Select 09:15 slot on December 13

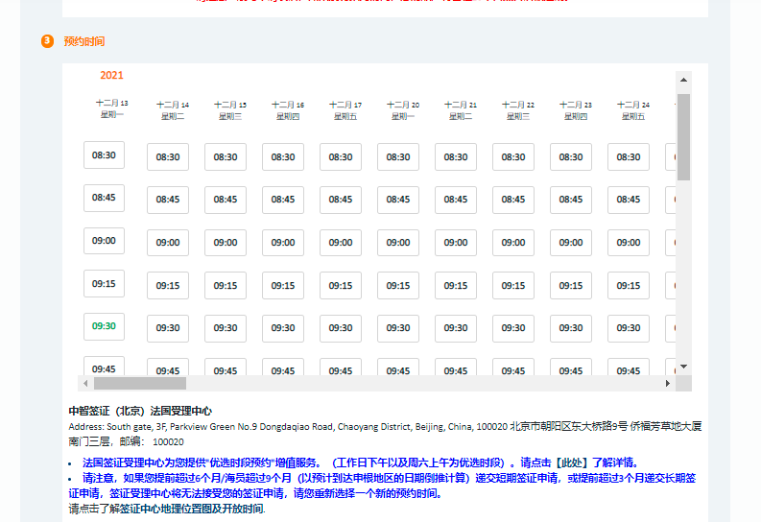[104, 284]
